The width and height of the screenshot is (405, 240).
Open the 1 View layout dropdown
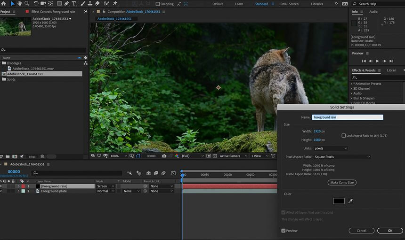[x=259, y=156]
